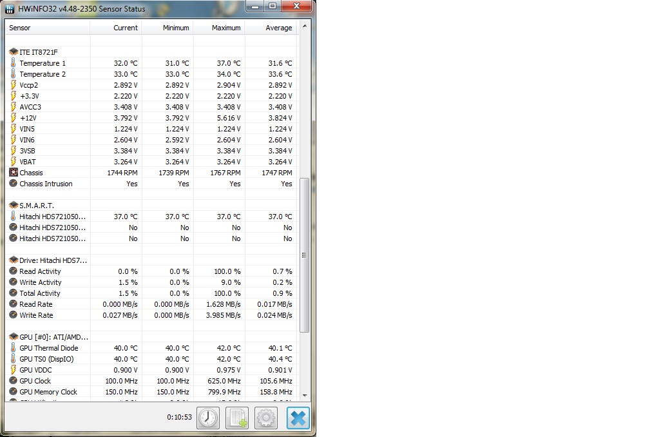Select the VIN6 sensor label
The width and height of the screenshot is (650, 437).
click(27, 140)
